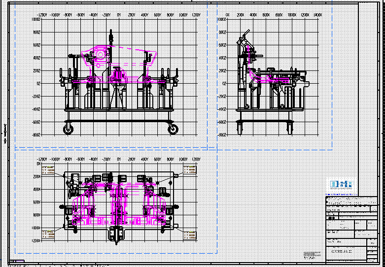
Task: Click the 200X axis label above side view
Action: [241, 15]
